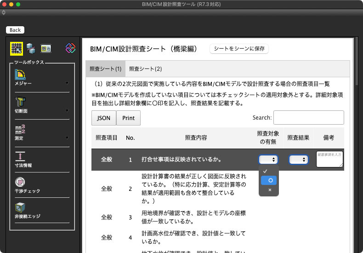Click the drawing sheet icon in toolbar
The image size is (363, 253).
click(x=45, y=48)
